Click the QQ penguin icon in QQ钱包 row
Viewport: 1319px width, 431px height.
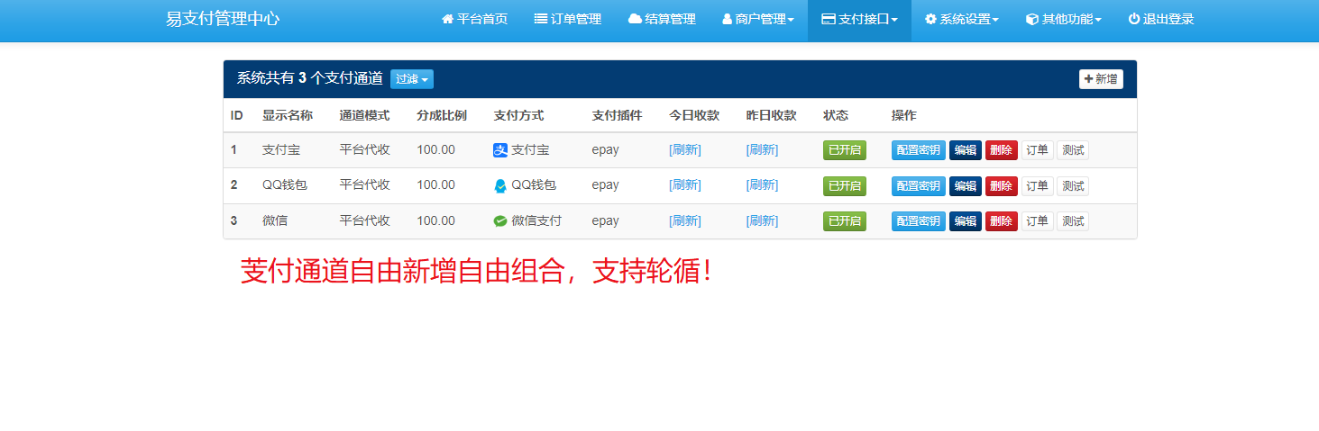(500, 185)
